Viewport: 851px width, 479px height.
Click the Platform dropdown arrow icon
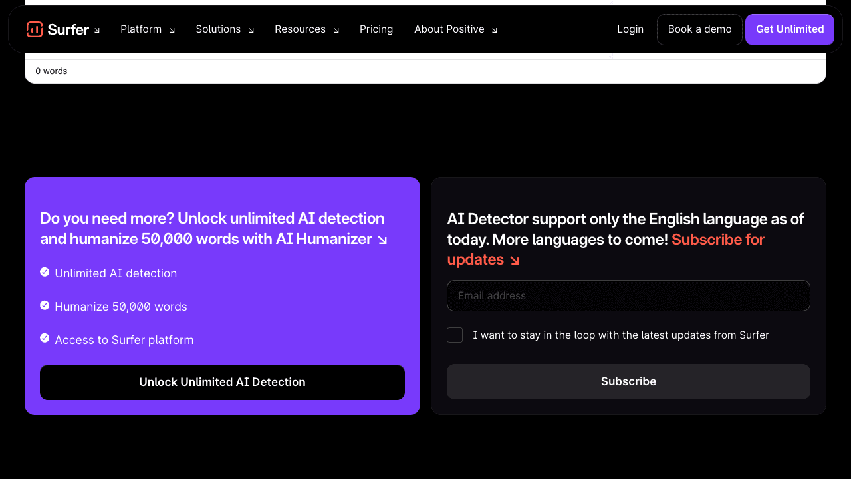[172, 30]
